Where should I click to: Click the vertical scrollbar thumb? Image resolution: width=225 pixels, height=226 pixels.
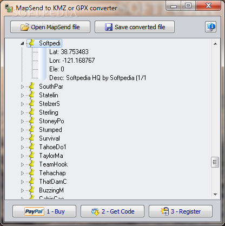tap(215, 162)
